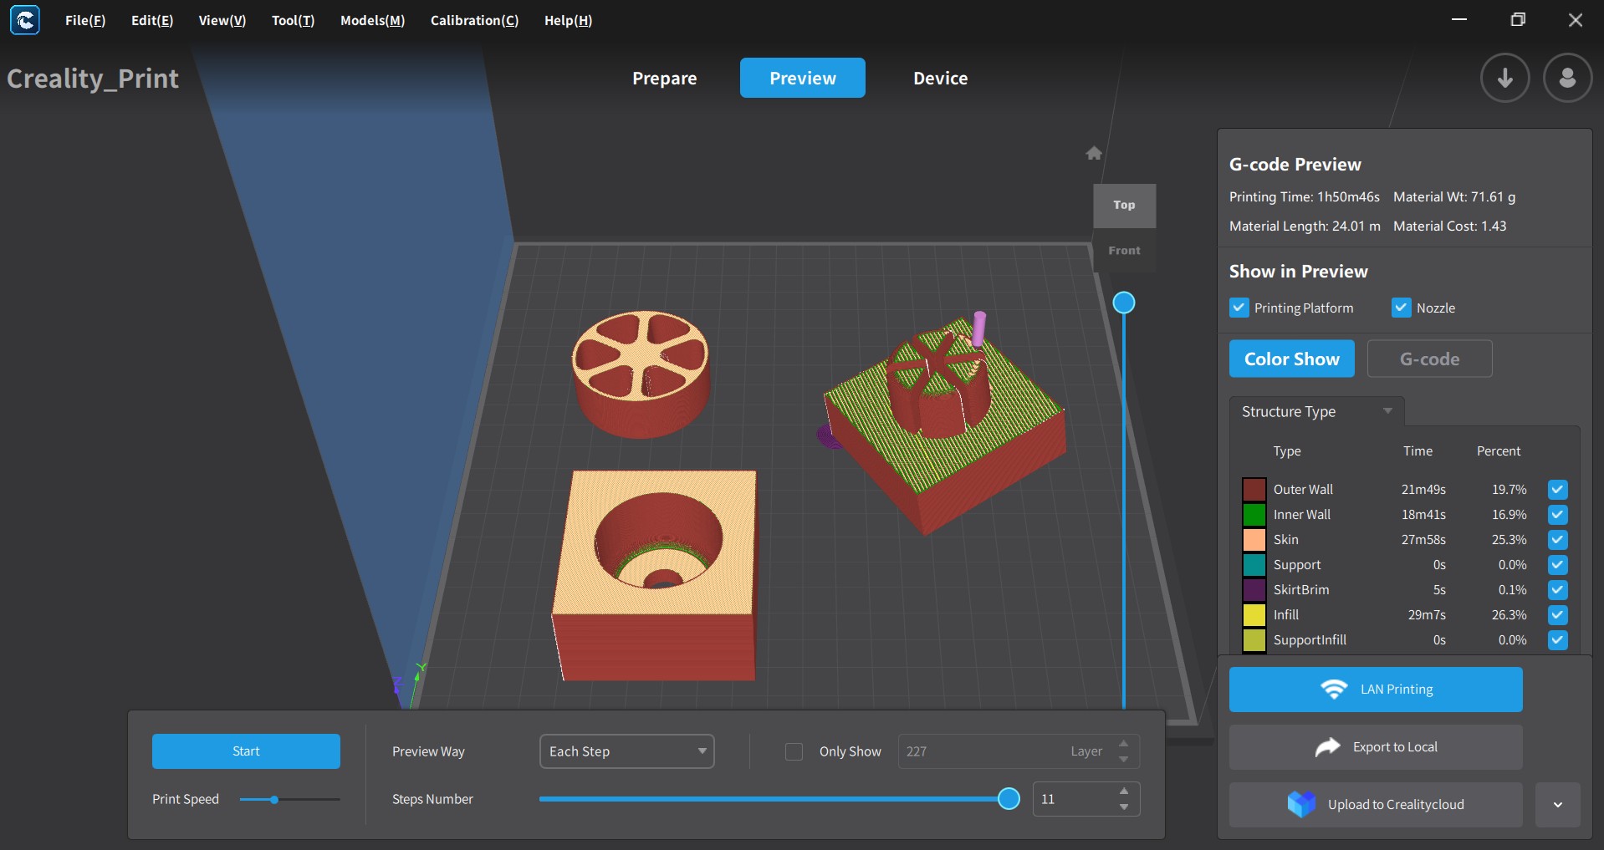
Task: Click the Creality Print app logo icon
Action: [25, 20]
